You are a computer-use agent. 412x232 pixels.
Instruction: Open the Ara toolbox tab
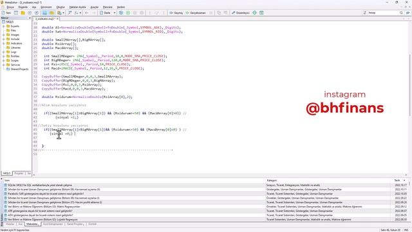coord(20,224)
